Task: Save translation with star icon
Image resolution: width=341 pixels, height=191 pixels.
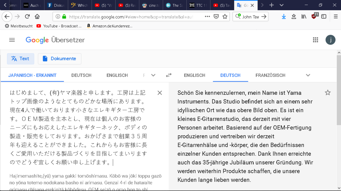Action: pyautogui.click(x=328, y=93)
